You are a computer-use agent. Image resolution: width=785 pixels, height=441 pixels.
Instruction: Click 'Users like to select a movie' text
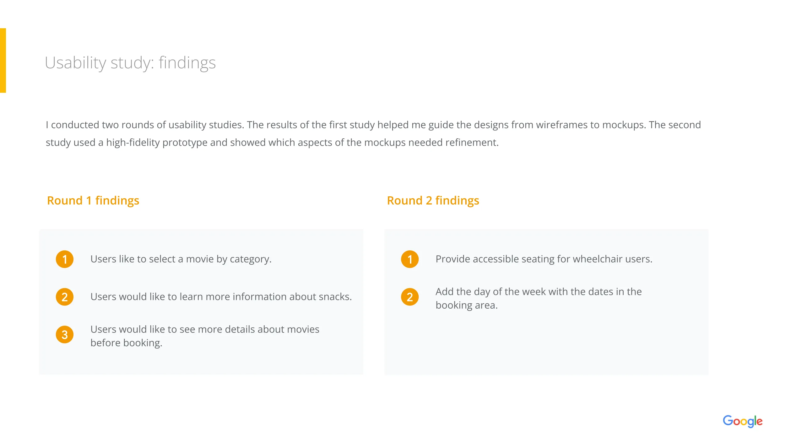181,259
